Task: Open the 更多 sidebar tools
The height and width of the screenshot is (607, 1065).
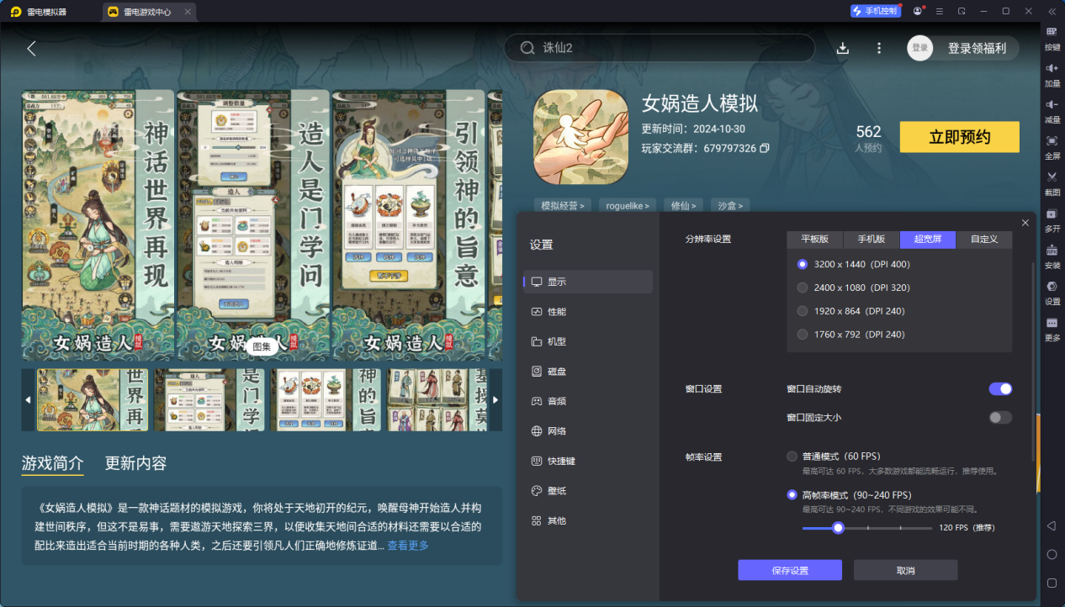Action: point(1052,328)
